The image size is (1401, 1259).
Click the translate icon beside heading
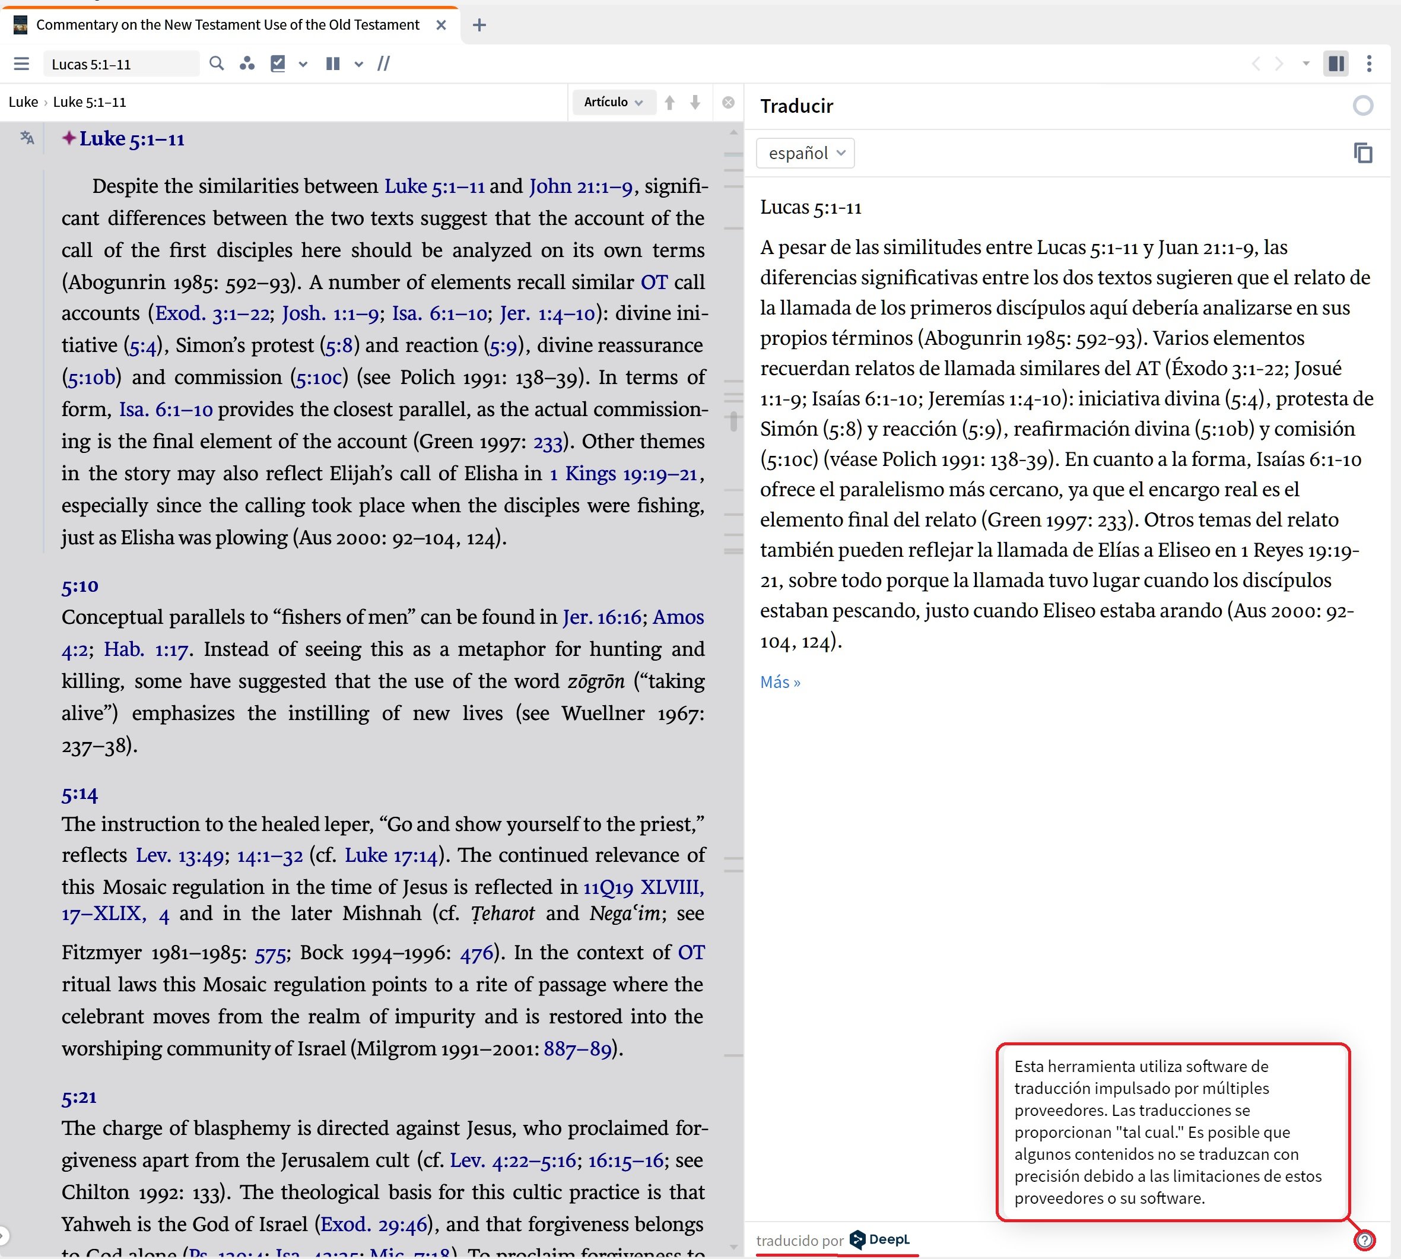27,138
